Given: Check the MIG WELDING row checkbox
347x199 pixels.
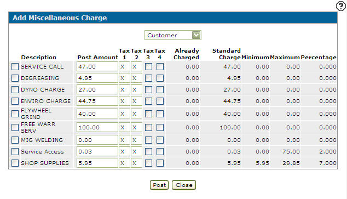Looking at the screenshot, I should (15, 140).
